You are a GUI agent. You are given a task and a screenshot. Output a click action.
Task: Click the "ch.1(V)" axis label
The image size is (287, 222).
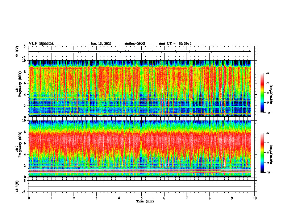[x=17, y=52]
